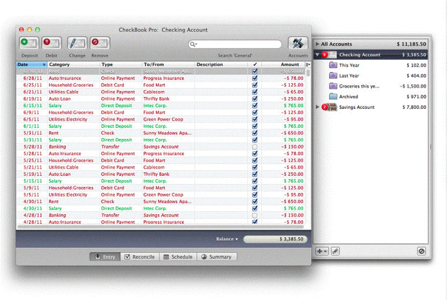Sort by the Category column header

[x=73, y=64]
